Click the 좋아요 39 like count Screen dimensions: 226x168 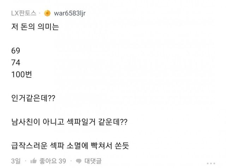coord(53,161)
